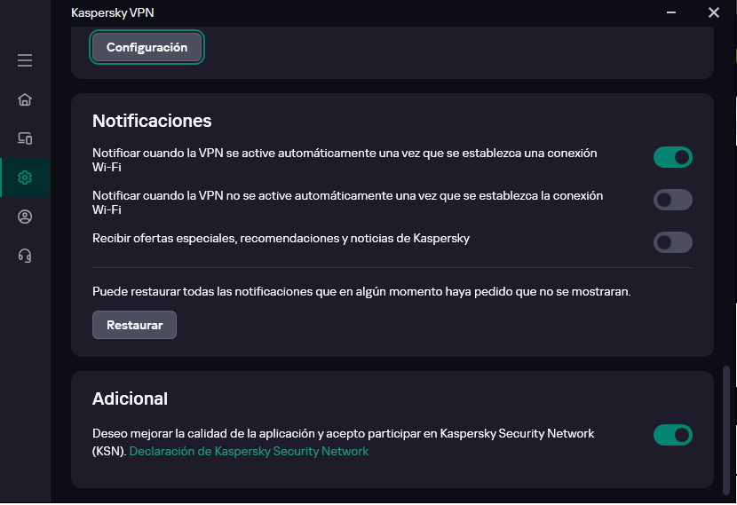
Task: Click the Configuración button
Action: coord(147,47)
